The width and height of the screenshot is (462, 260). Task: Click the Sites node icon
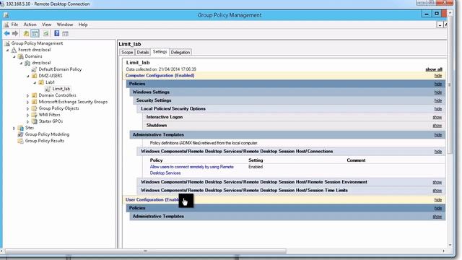[21, 128]
